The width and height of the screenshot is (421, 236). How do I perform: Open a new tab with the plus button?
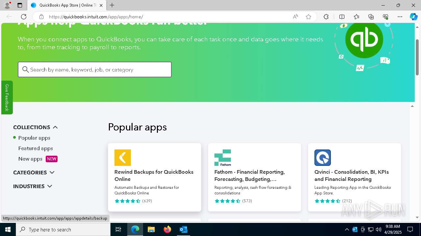(x=112, y=5)
